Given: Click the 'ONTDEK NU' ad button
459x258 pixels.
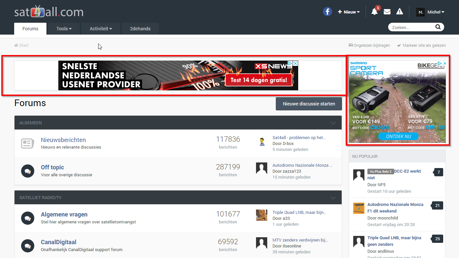Looking at the screenshot, I should click(398, 136).
